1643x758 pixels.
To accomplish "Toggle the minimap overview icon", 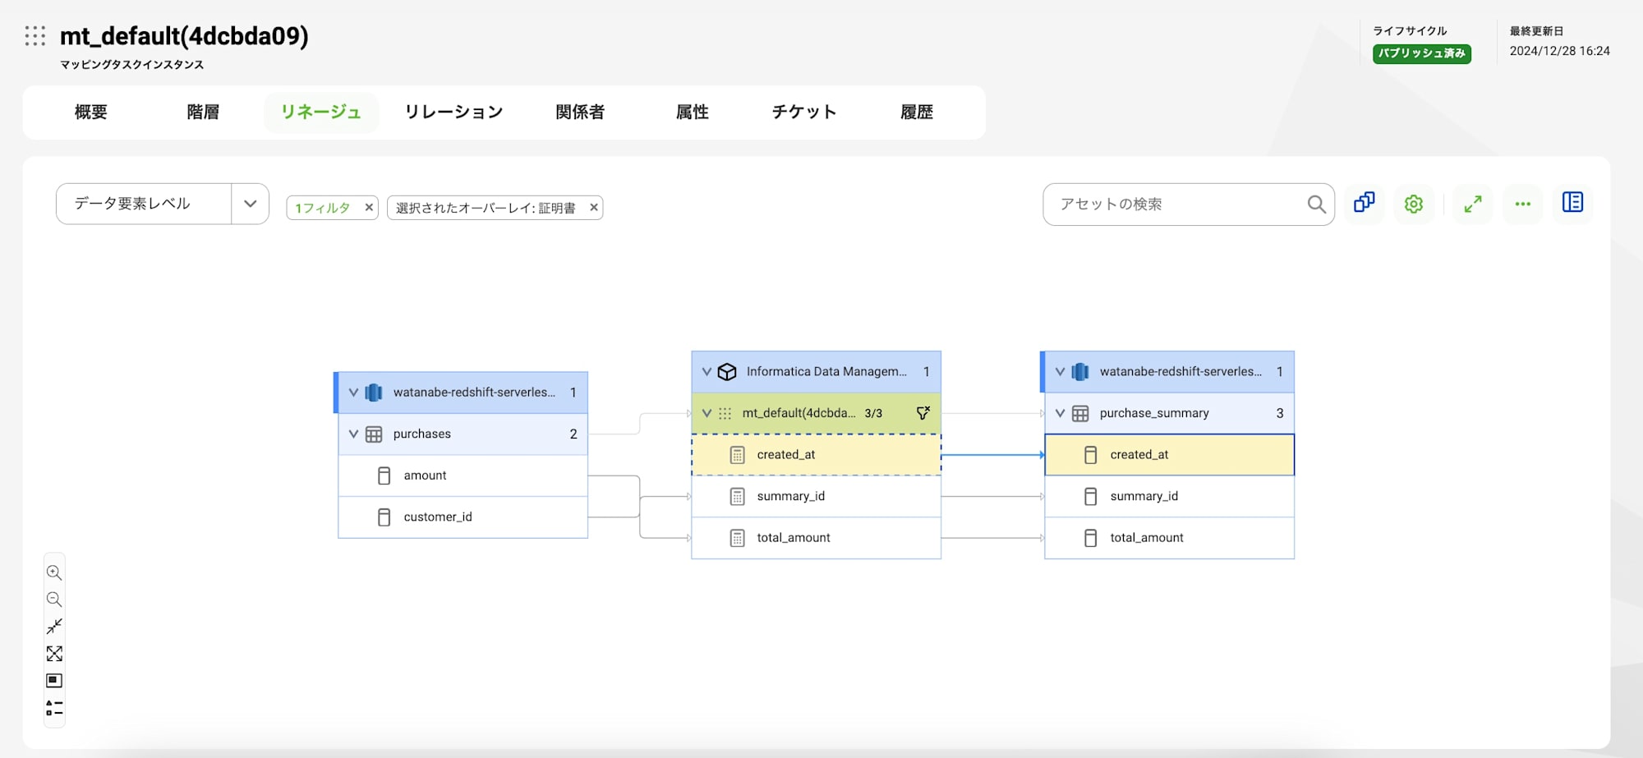I will pyautogui.click(x=54, y=681).
